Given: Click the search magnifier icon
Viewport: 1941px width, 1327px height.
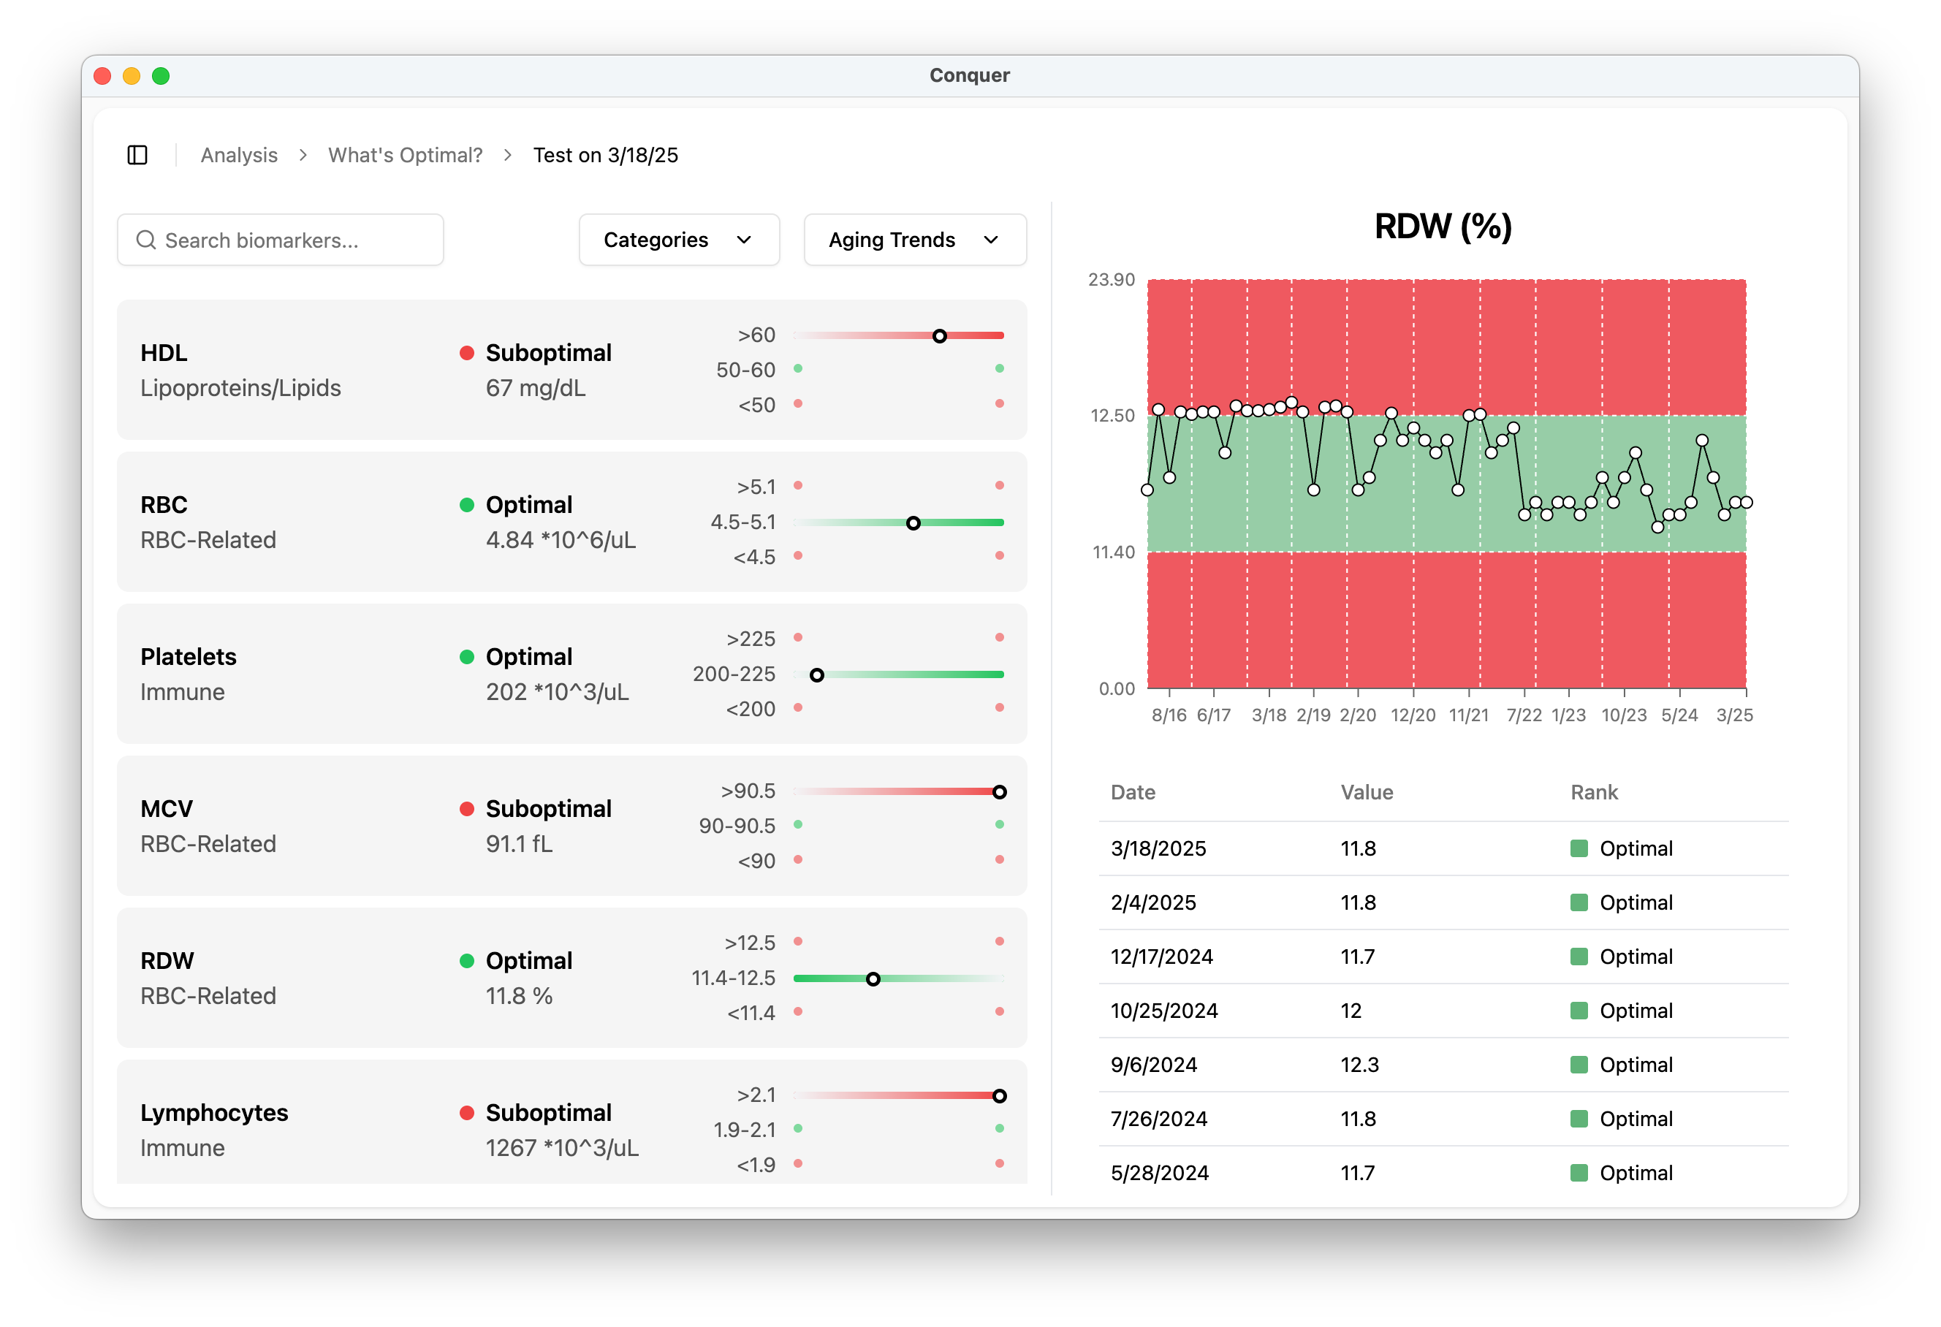Looking at the screenshot, I should pyautogui.click(x=146, y=240).
